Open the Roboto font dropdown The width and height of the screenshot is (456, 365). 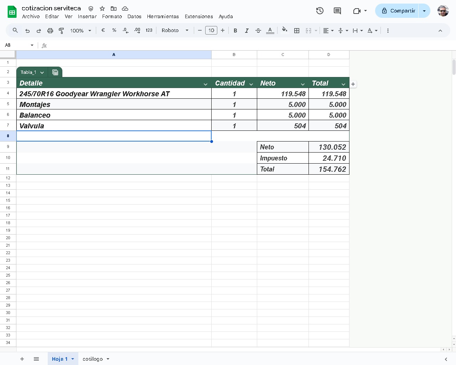coord(175,31)
